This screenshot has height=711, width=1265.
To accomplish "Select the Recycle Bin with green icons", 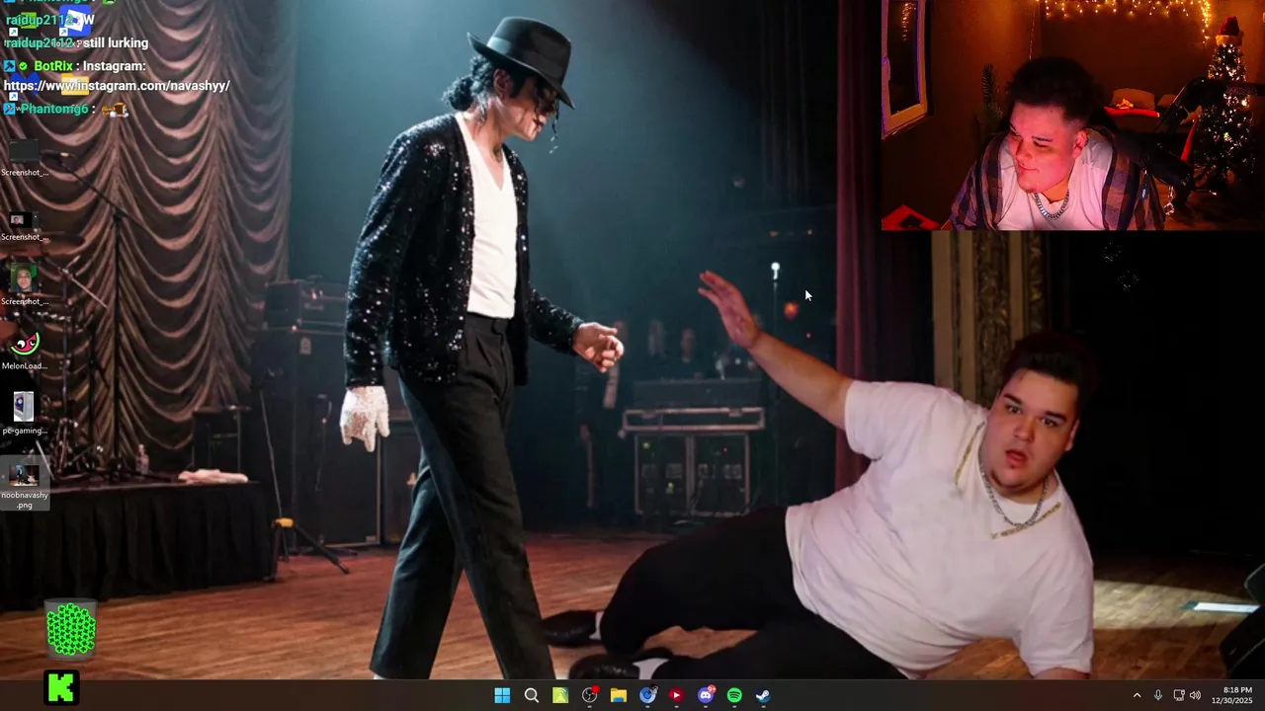I will coord(71,629).
